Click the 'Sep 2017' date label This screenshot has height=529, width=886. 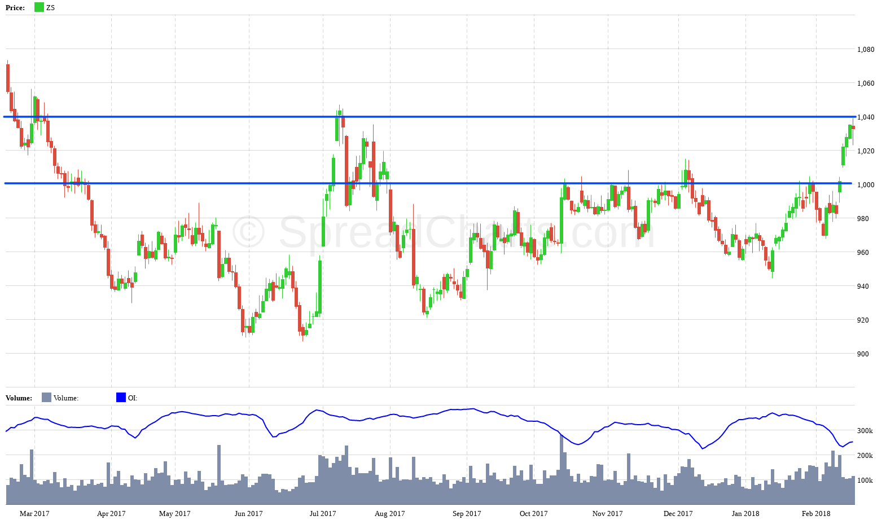pyautogui.click(x=467, y=514)
